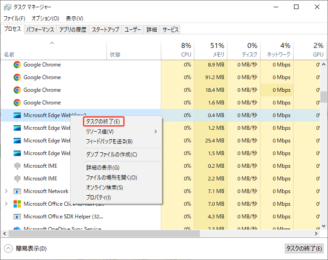The height and width of the screenshot is (260, 328).
Task: Click the 7.1 MB memory cell
Action: coord(211,191)
